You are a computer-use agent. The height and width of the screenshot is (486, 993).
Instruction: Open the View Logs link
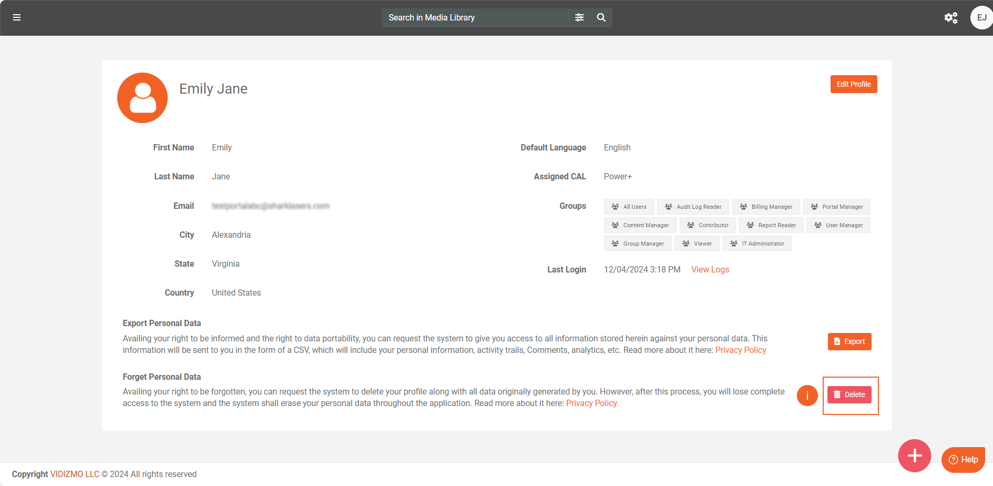click(710, 269)
